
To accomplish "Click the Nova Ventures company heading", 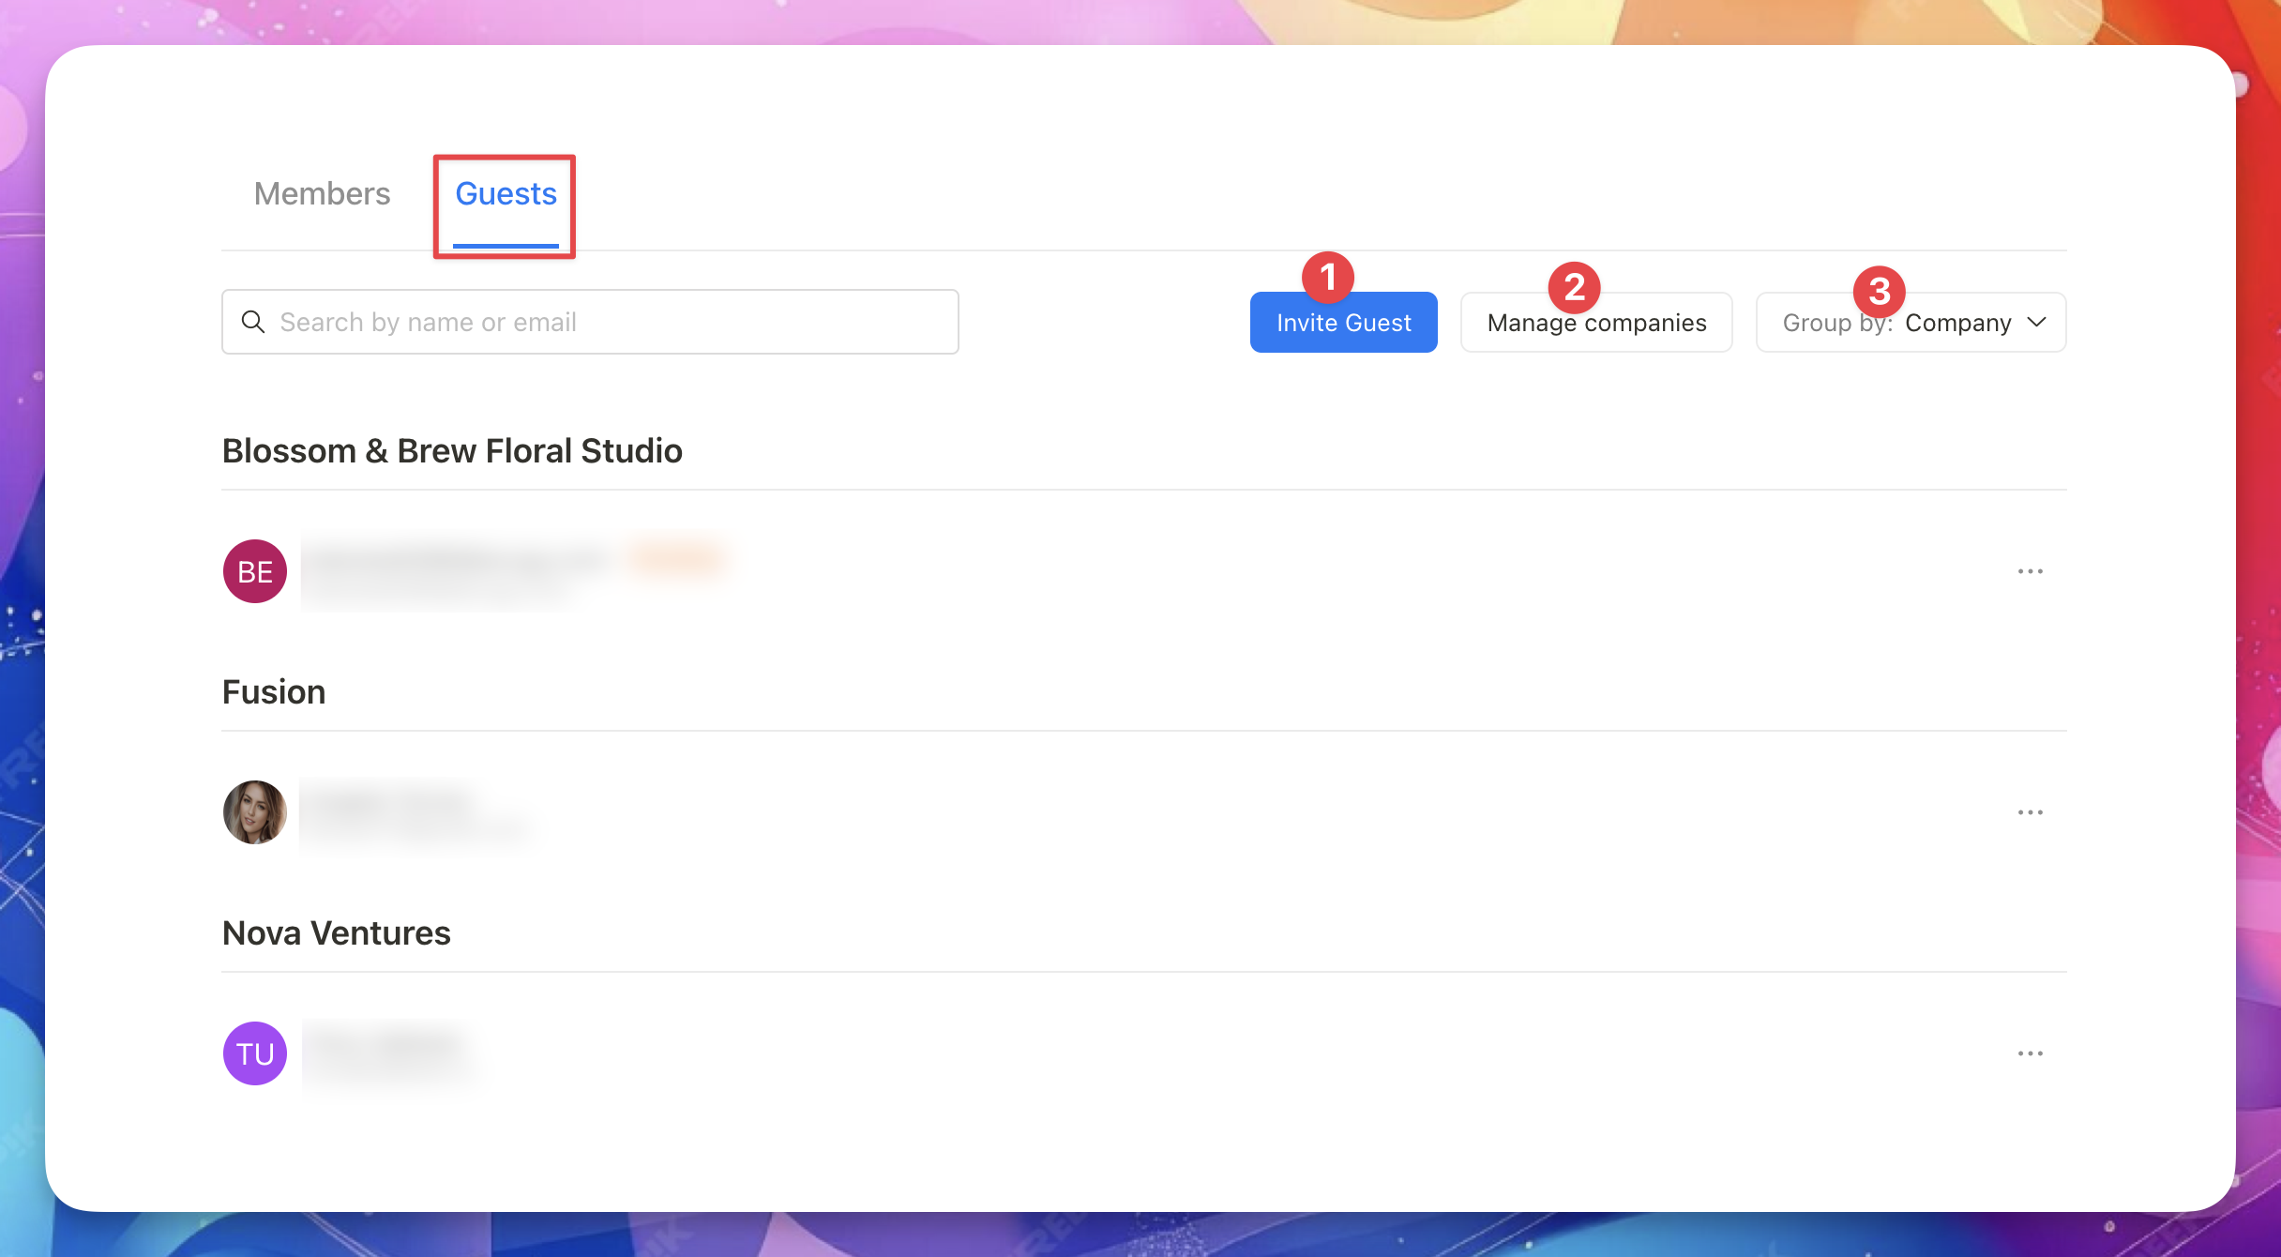I will pos(337,933).
